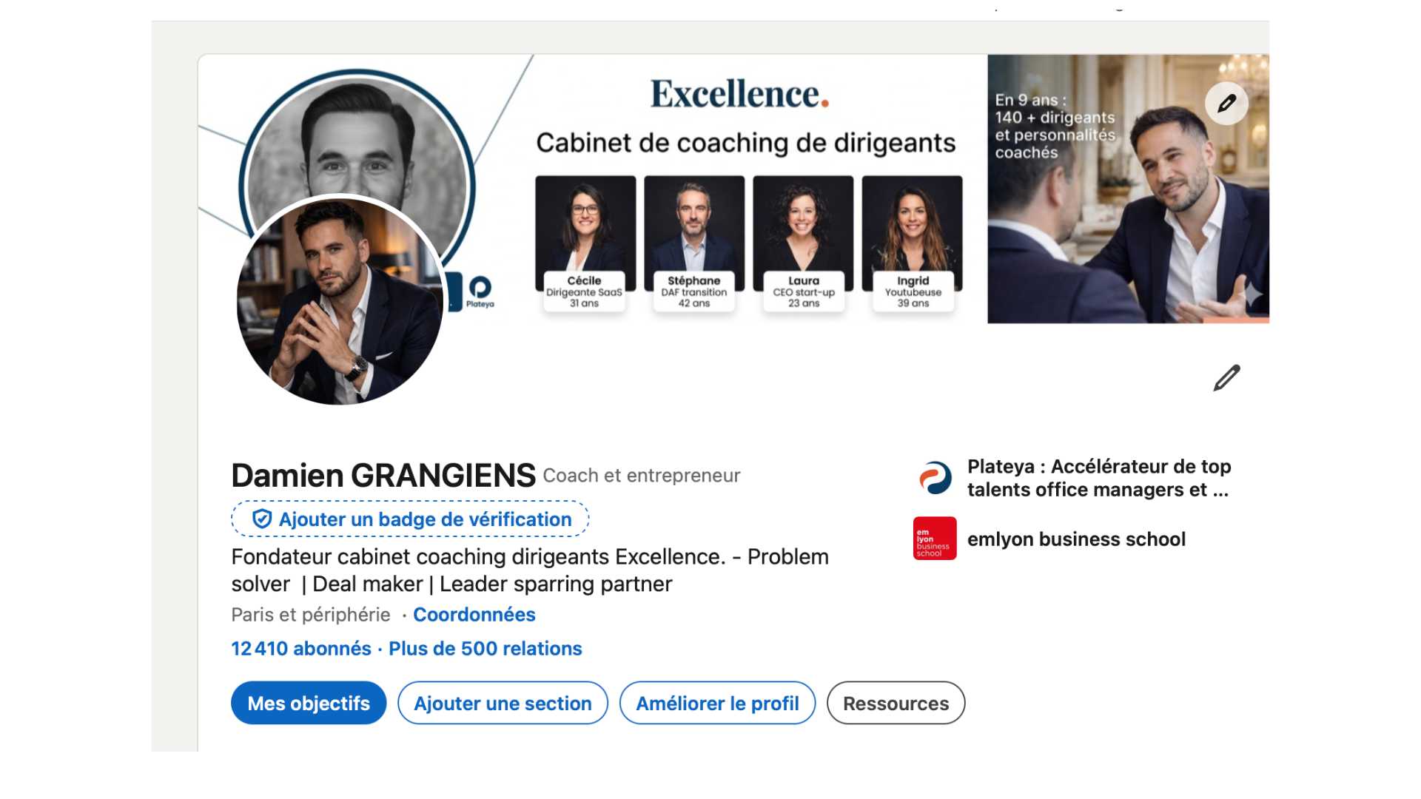Open the Mes objectifs button
Image resolution: width=1421 pixels, height=799 pixels.
point(309,703)
